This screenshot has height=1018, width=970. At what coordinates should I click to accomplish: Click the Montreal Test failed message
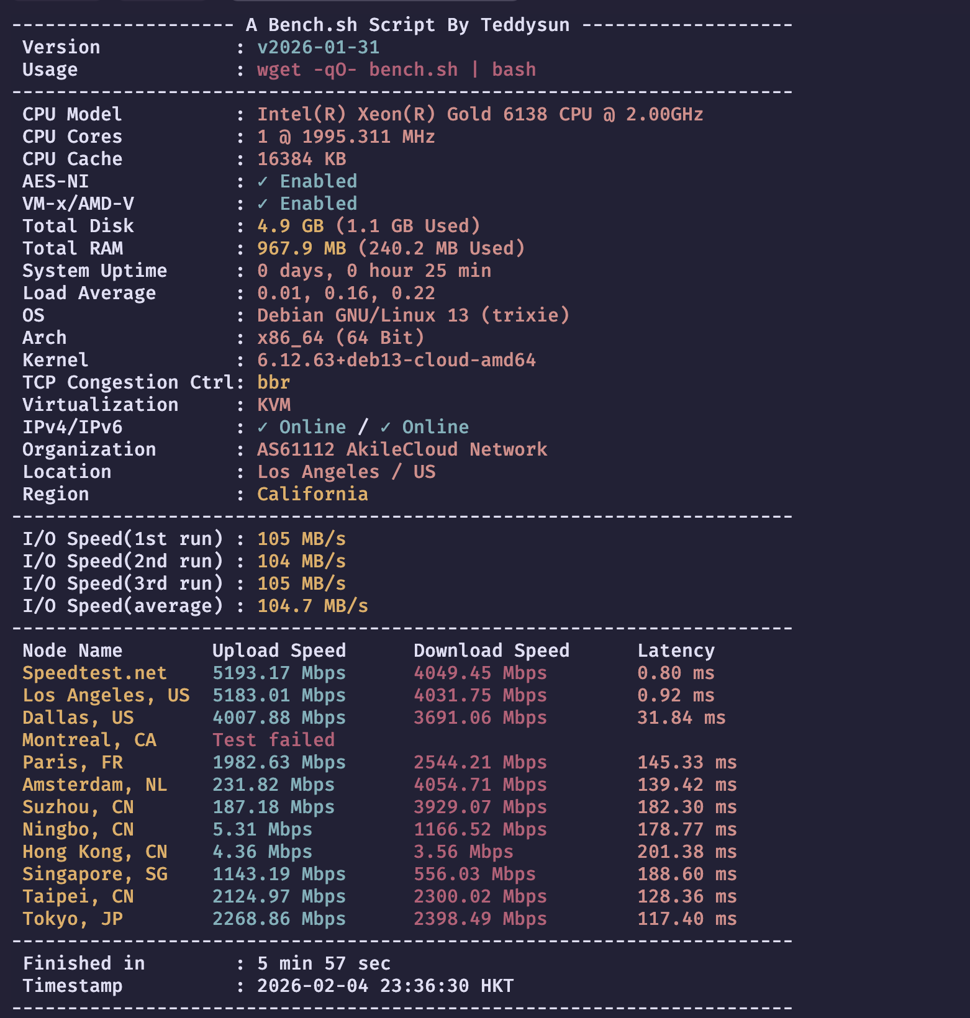point(274,740)
